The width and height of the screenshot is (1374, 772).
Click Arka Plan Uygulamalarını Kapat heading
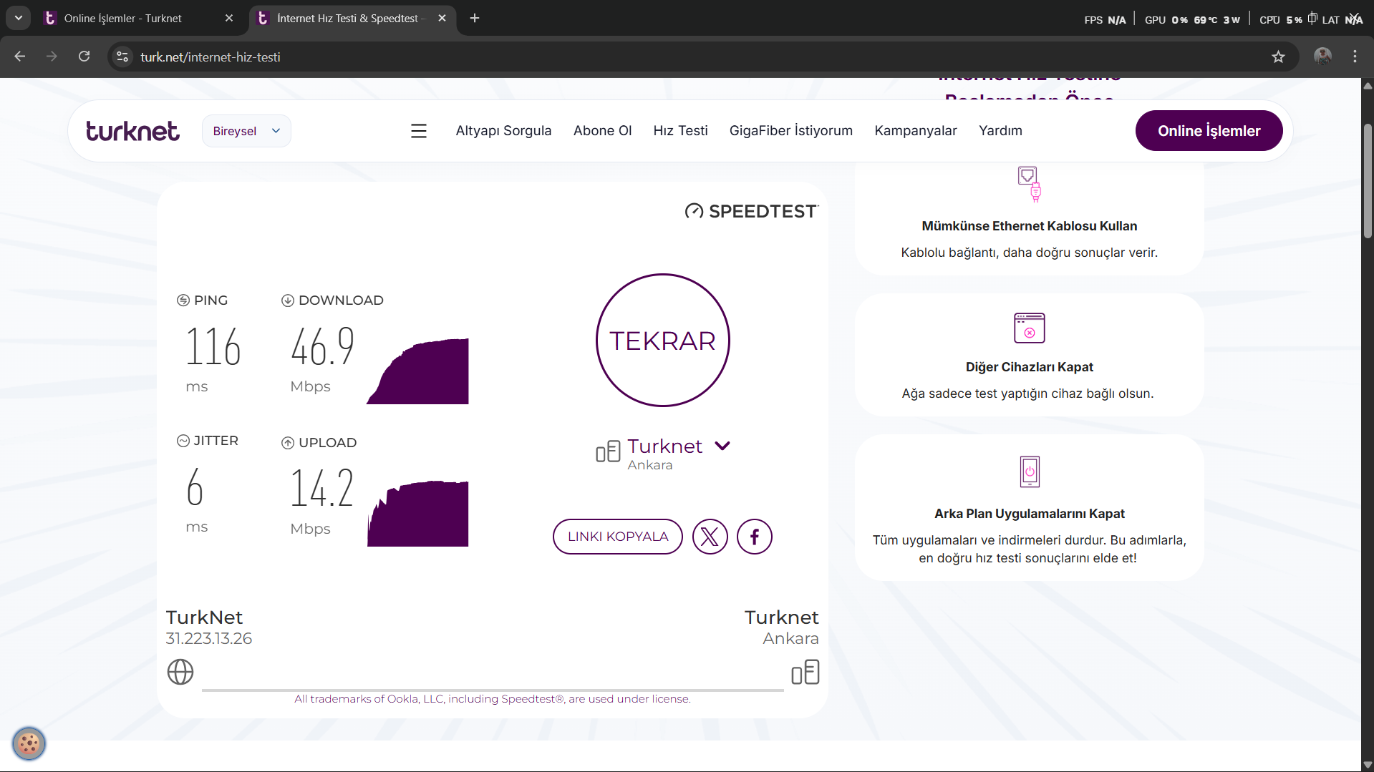tap(1030, 514)
